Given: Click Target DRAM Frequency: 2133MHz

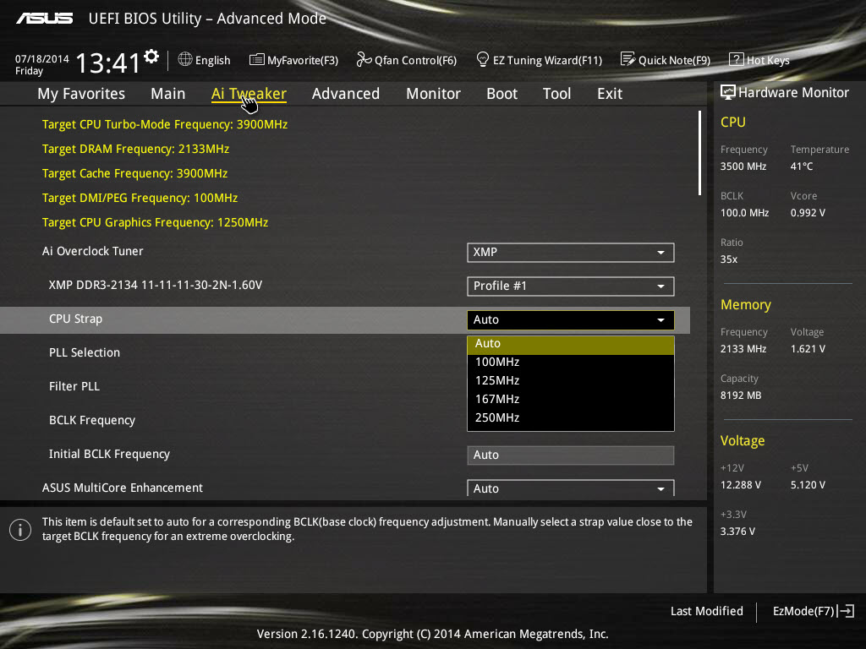Looking at the screenshot, I should coord(135,149).
